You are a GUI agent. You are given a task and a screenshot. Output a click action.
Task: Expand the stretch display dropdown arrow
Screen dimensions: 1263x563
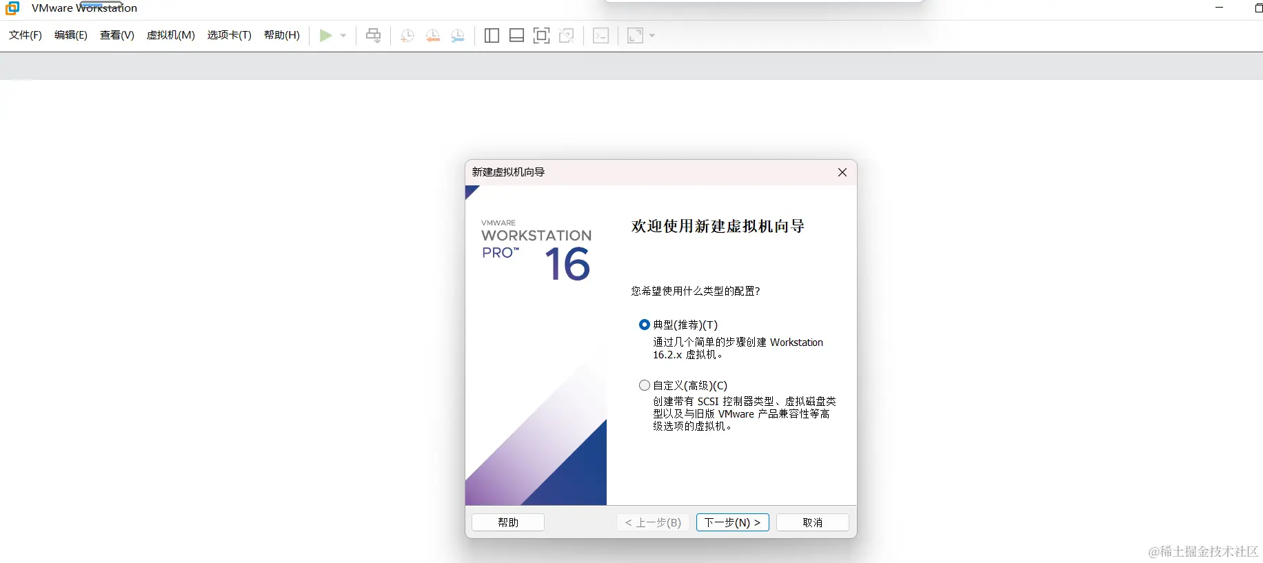[x=652, y=36]
